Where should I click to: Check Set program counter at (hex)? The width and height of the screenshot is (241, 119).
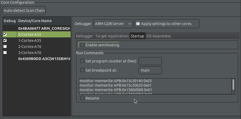tap(83, 61)
